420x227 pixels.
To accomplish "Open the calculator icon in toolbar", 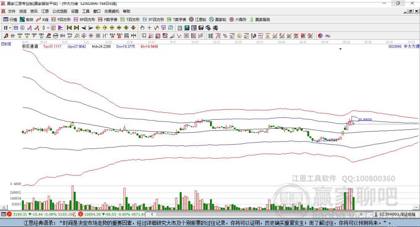I will pos(187,28).
